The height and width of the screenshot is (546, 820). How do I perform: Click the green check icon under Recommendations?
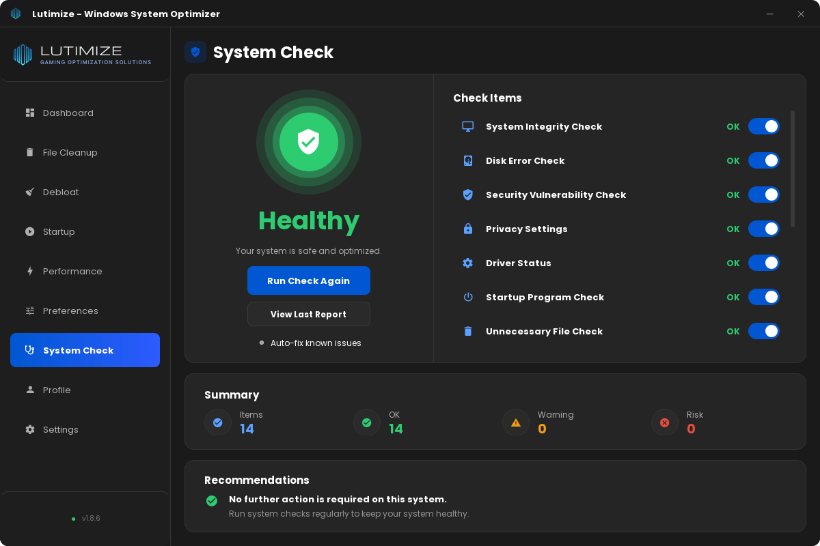(212, 501)
